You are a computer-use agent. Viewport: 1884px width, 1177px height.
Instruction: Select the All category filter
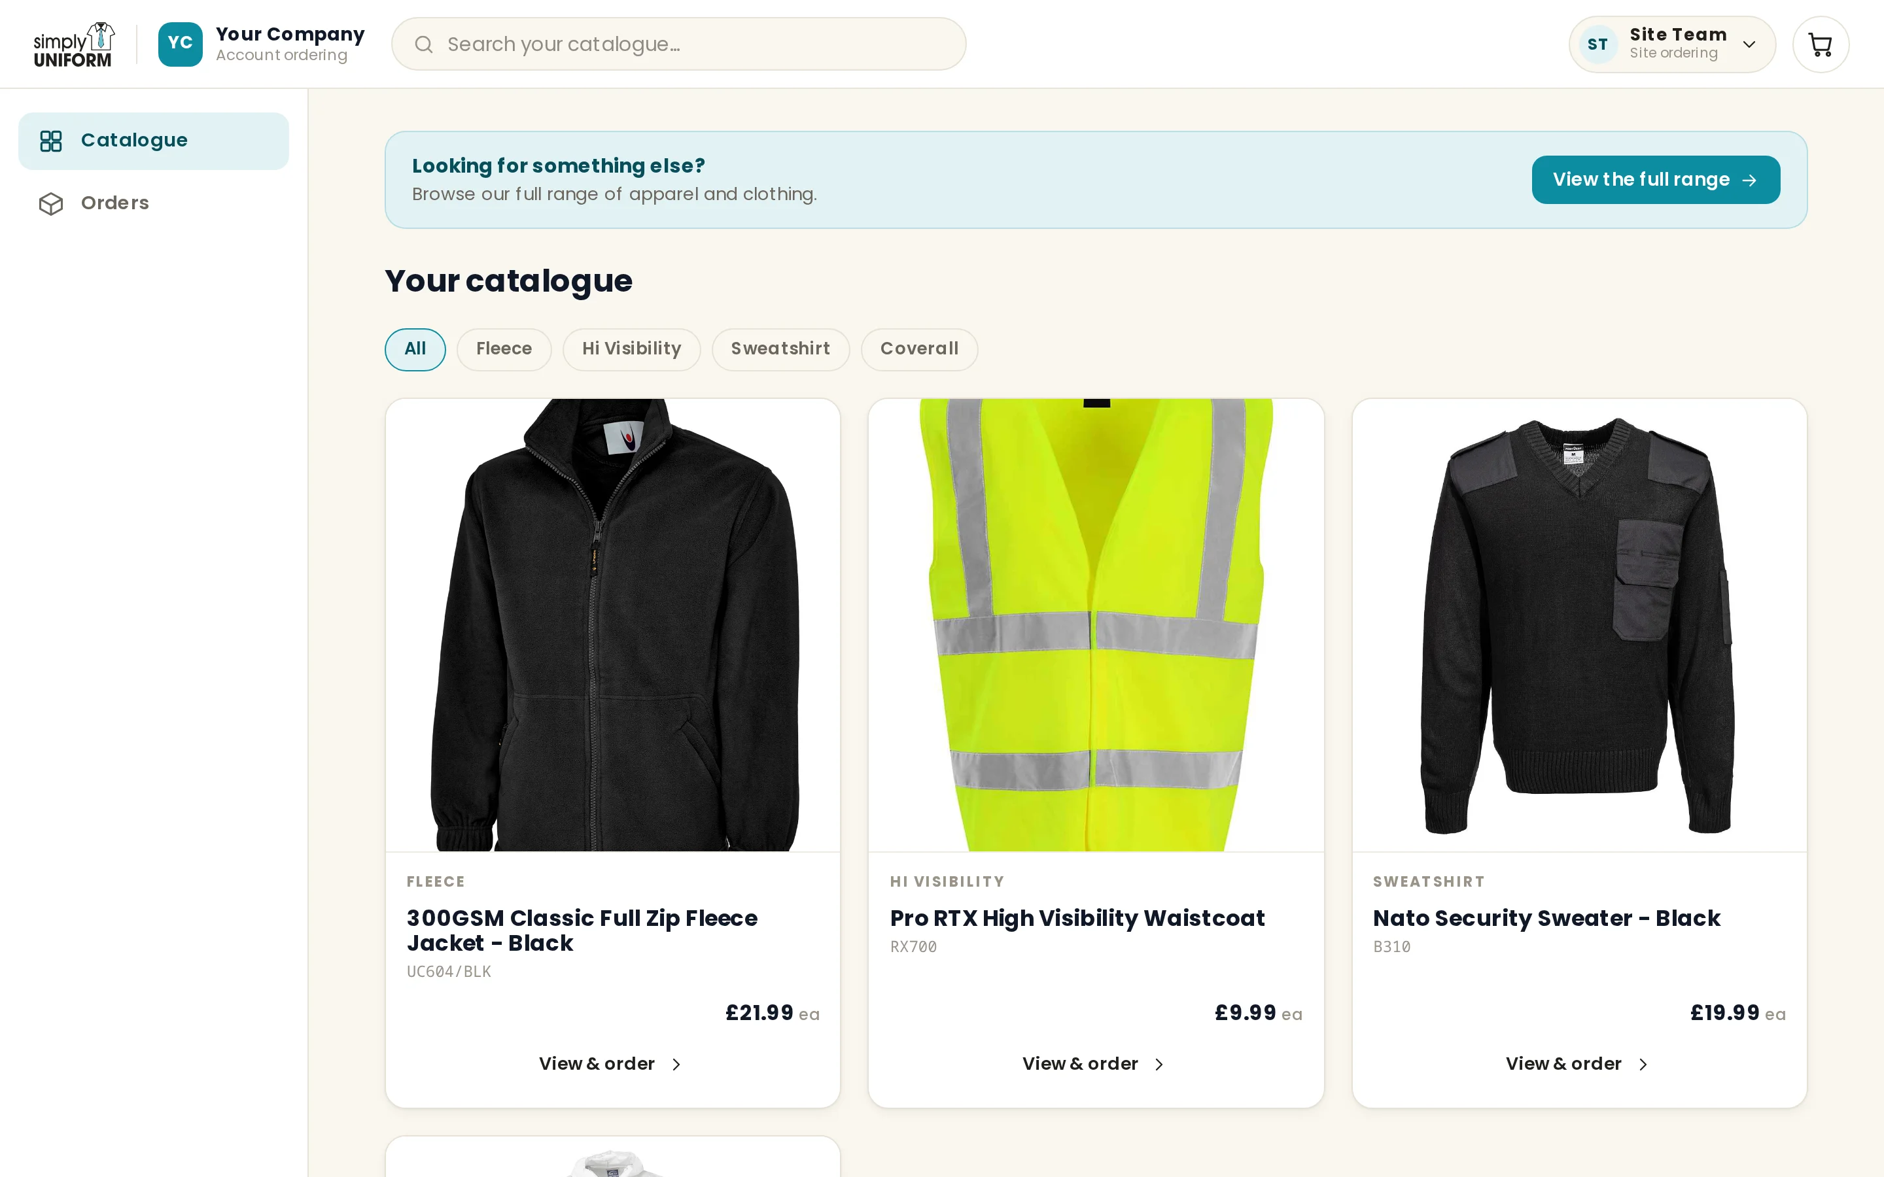click(x=415, y=350)
